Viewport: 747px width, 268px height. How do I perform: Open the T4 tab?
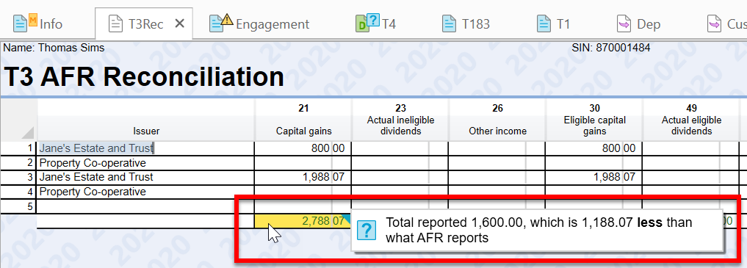point(375,23)
